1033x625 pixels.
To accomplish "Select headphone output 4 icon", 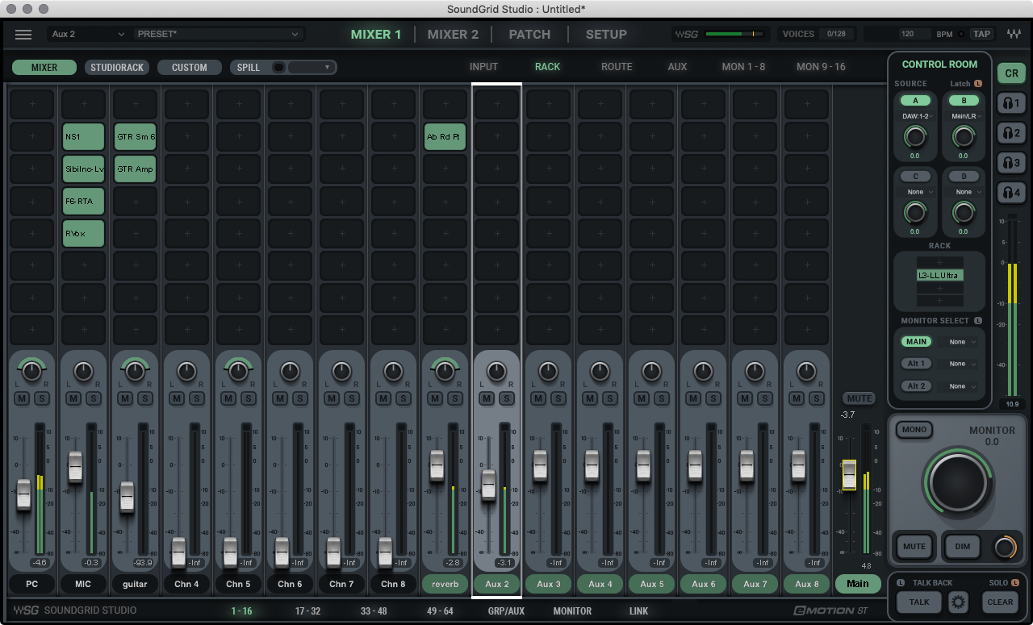I will click(x=1012, y=193).
